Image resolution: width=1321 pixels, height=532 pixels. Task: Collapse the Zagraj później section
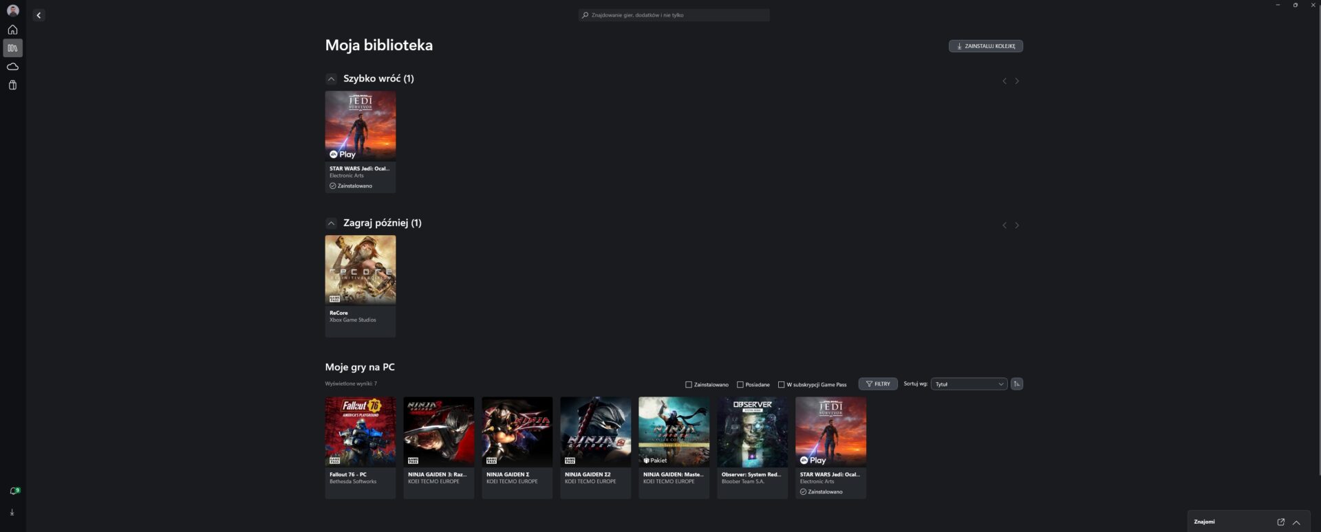[x=331, y=223]
